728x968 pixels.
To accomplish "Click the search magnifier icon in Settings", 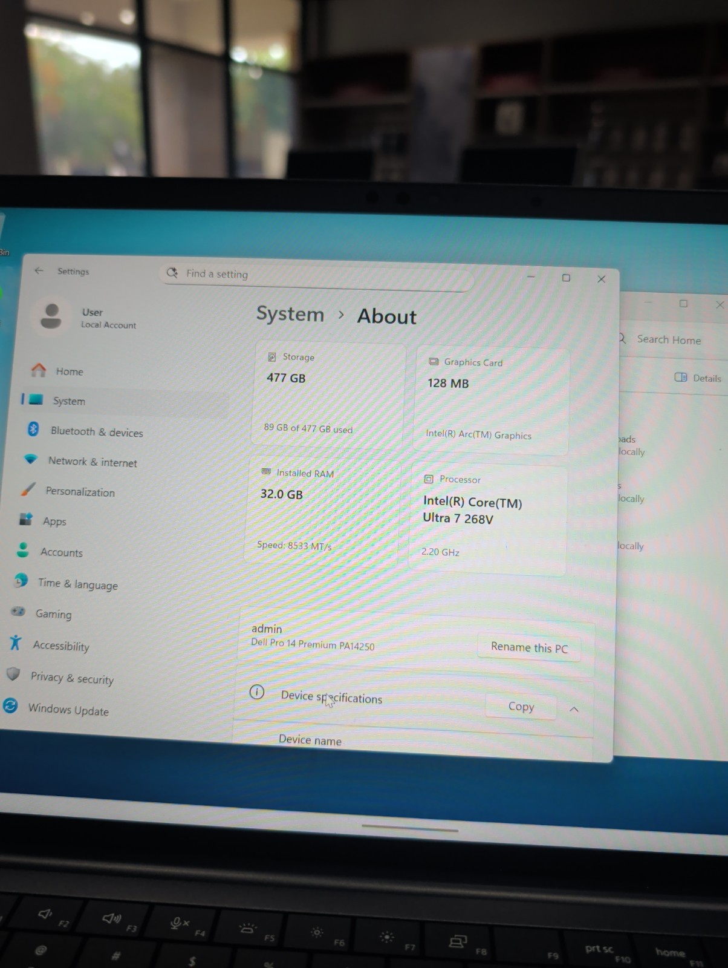I will pyautogui.click(x=172, y=273).
